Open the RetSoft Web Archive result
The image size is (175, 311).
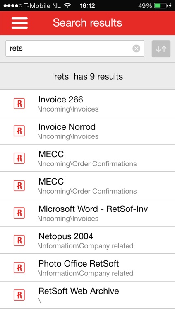pos(88,295)
